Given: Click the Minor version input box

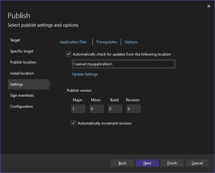Looking at the screenshot, I should [96, 109].
